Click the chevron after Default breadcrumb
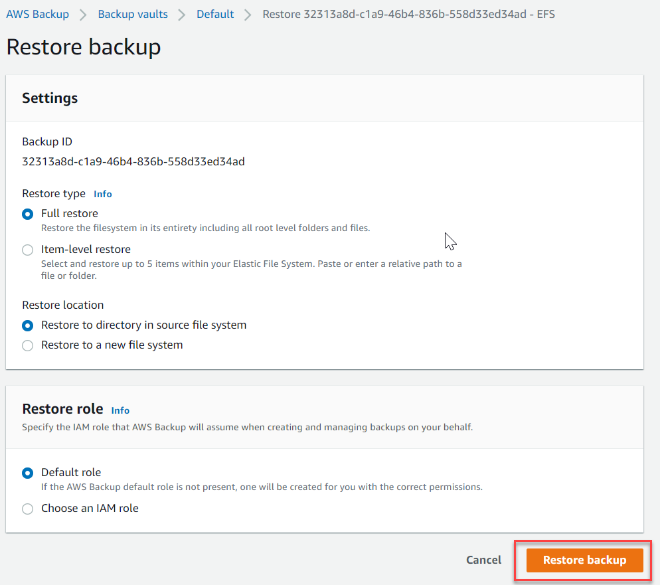Viewport: 660px width, 585px height. (248, 15)
